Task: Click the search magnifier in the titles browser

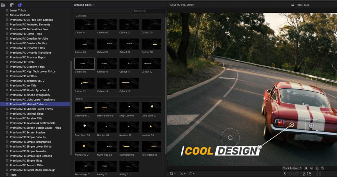Action: [x=136, y=11]
